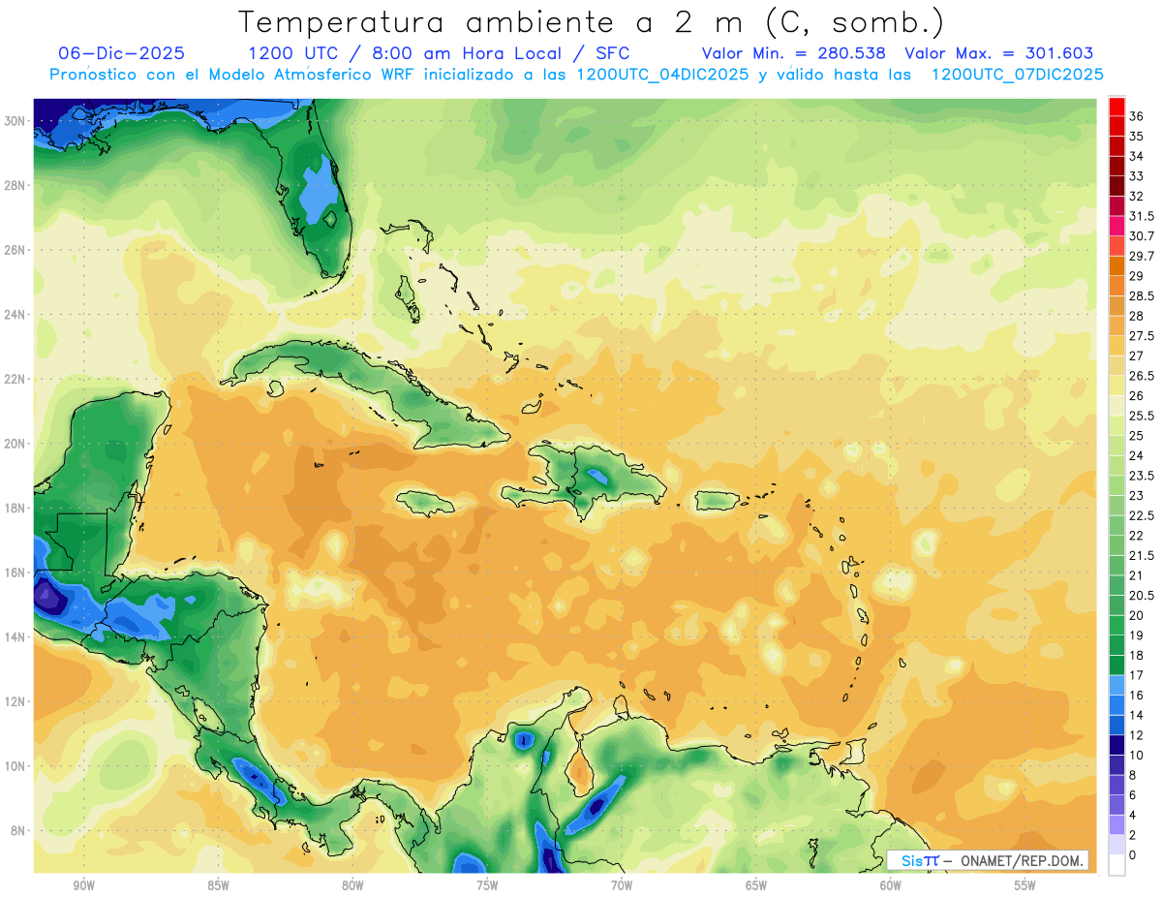Image resolution: width=1162 pixels, height=898 pixels.
Task: Click longitude axis label '55W'
Action: 1025,885
